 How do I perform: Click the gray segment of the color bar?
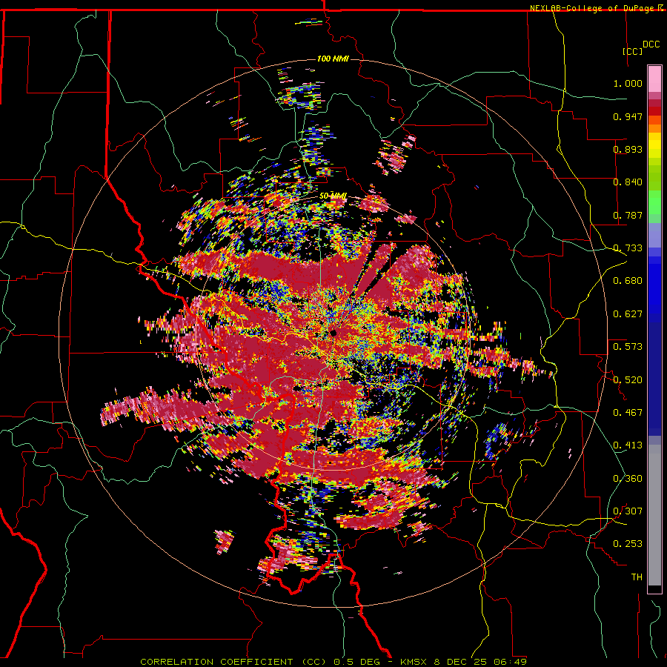tap(654, 515)
